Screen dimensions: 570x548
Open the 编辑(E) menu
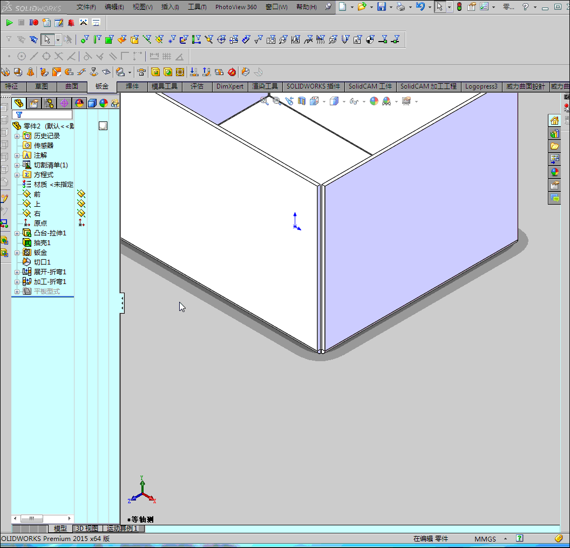114,7
